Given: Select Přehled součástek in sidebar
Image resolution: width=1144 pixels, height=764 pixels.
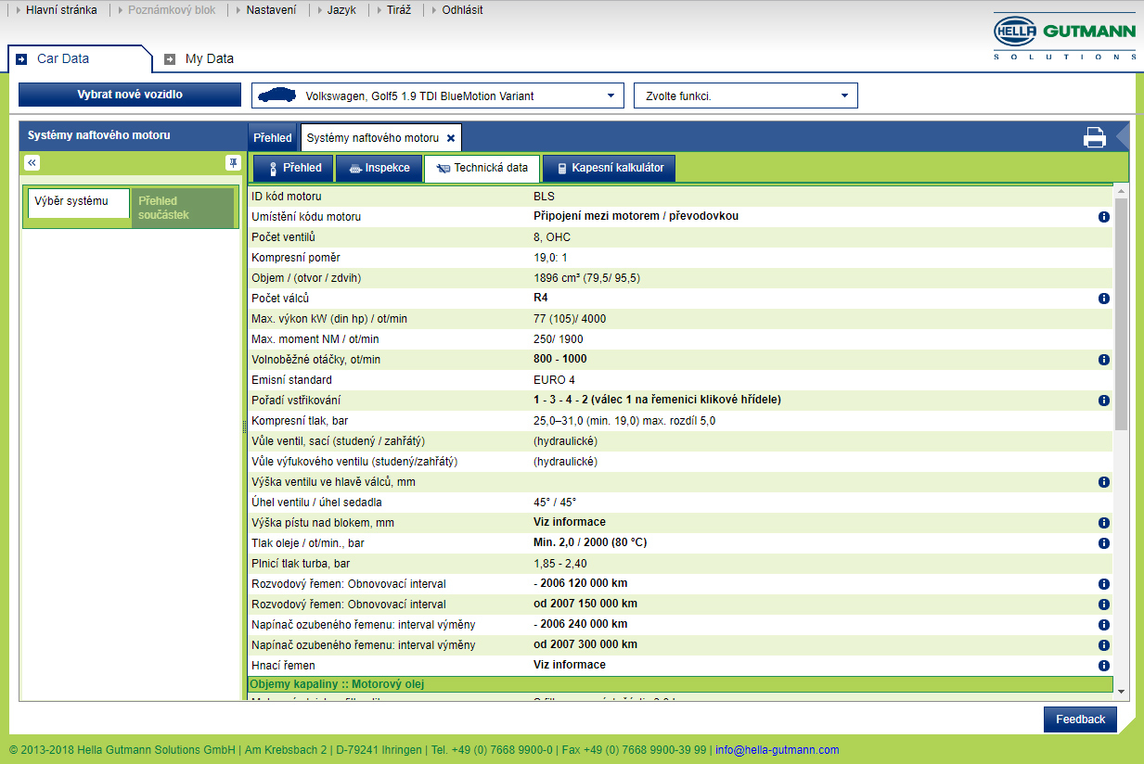Looking at the screenshot, I should (183, 208).
